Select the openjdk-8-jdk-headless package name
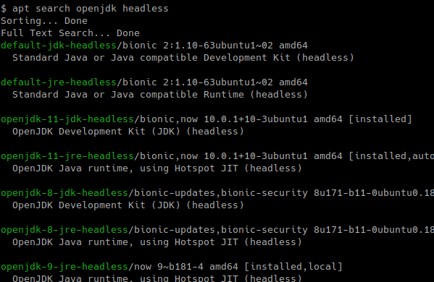434x282 pixels. tap(64, 193)
